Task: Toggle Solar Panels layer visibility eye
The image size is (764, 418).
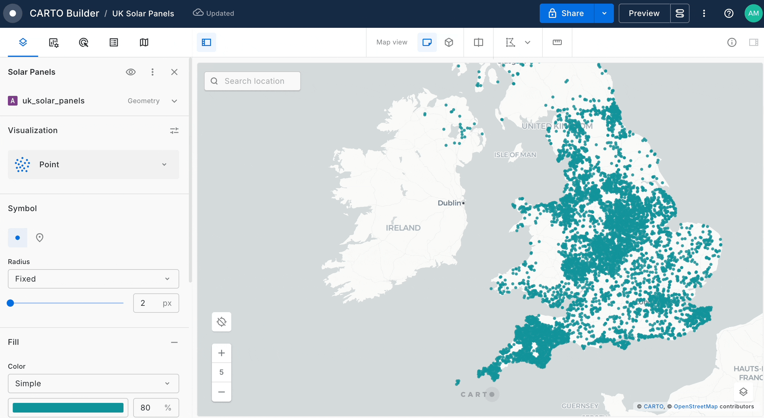Action: click(131, 72)
